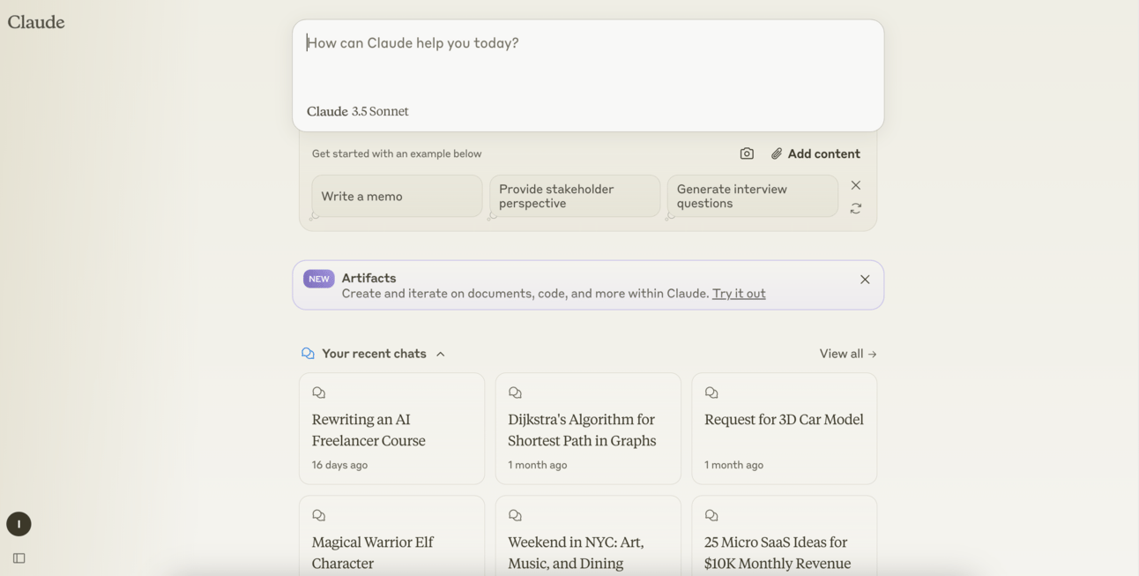Click chat icon on Weekend in NYC card

tap(516, 515)
